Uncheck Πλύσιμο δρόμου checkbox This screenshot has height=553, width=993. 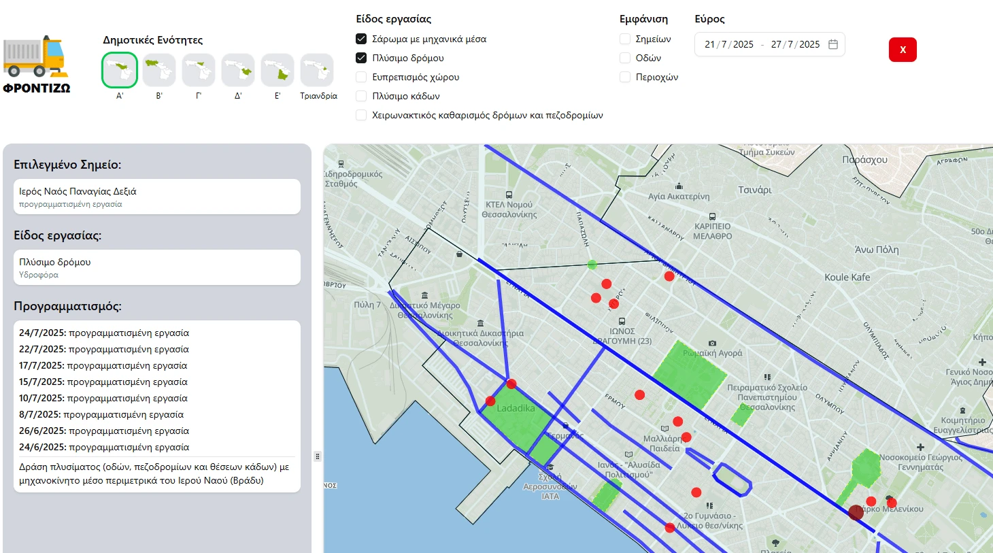click(x=361, y=58)
